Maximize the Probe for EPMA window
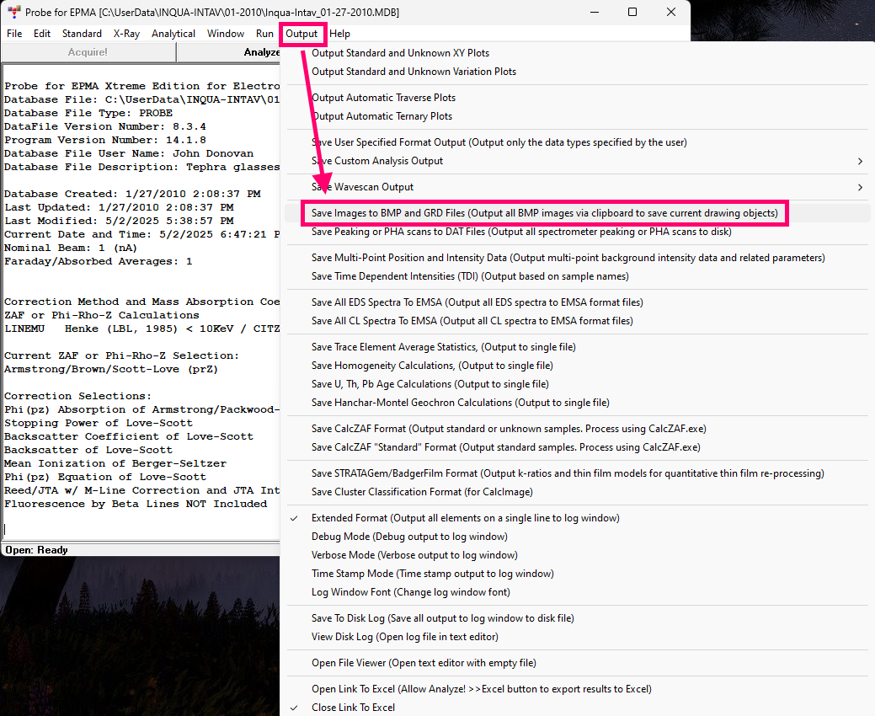875x716 pixels. pyautogui.click(x=632, y=13)
